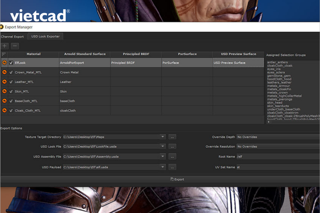Screen dimensions: 320x213
Task: Click Texture Target Directory path field
Action: point(111,137)
